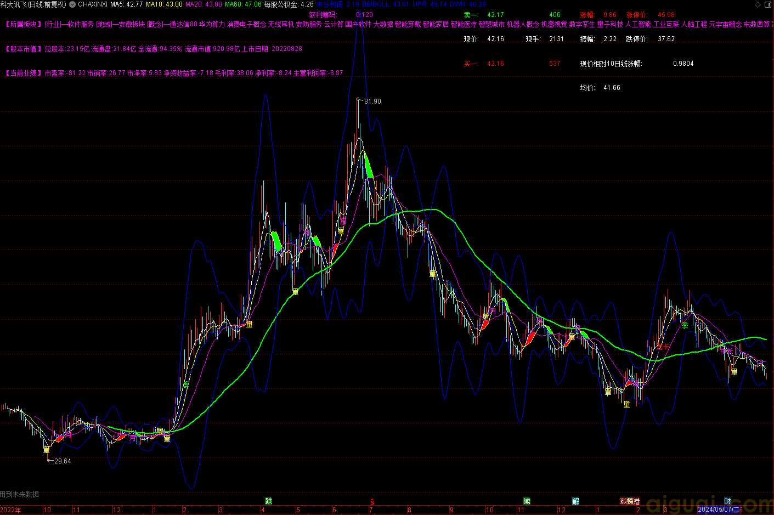Screen dimensions: 774x515
Task: Click the red 涨榜港 event markers
Action: [x=630, y=501]
